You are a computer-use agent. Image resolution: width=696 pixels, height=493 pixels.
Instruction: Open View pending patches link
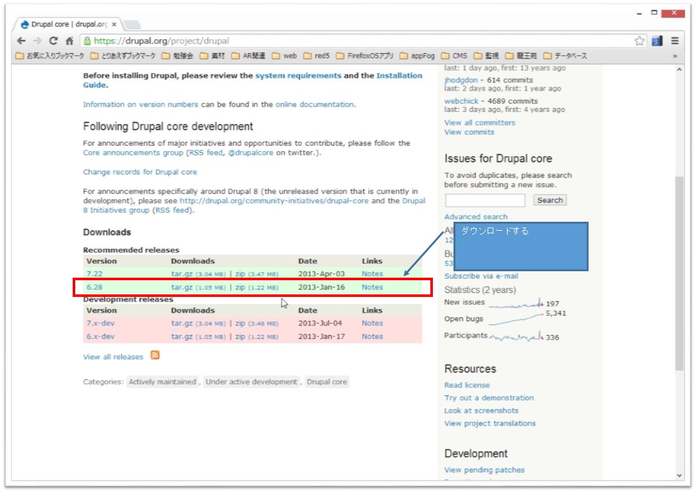pos(484,470)
